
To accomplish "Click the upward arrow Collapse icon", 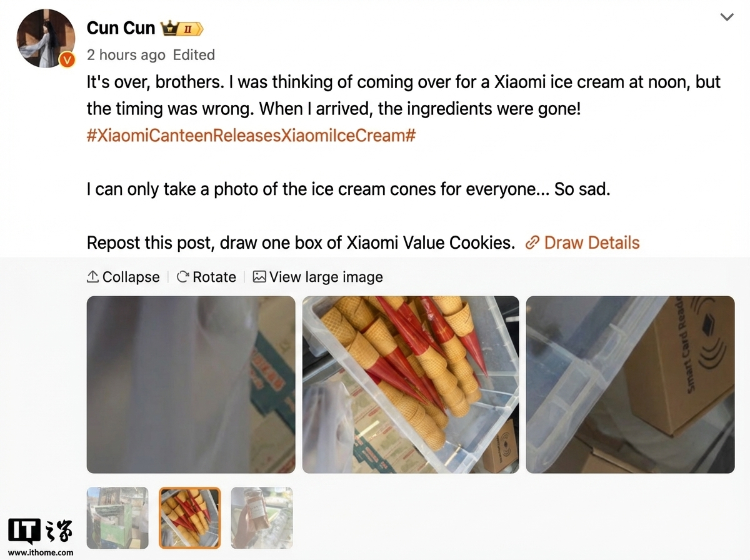I will (x=93, y=277).
